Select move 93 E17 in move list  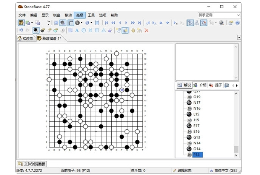tap(196, 125)
